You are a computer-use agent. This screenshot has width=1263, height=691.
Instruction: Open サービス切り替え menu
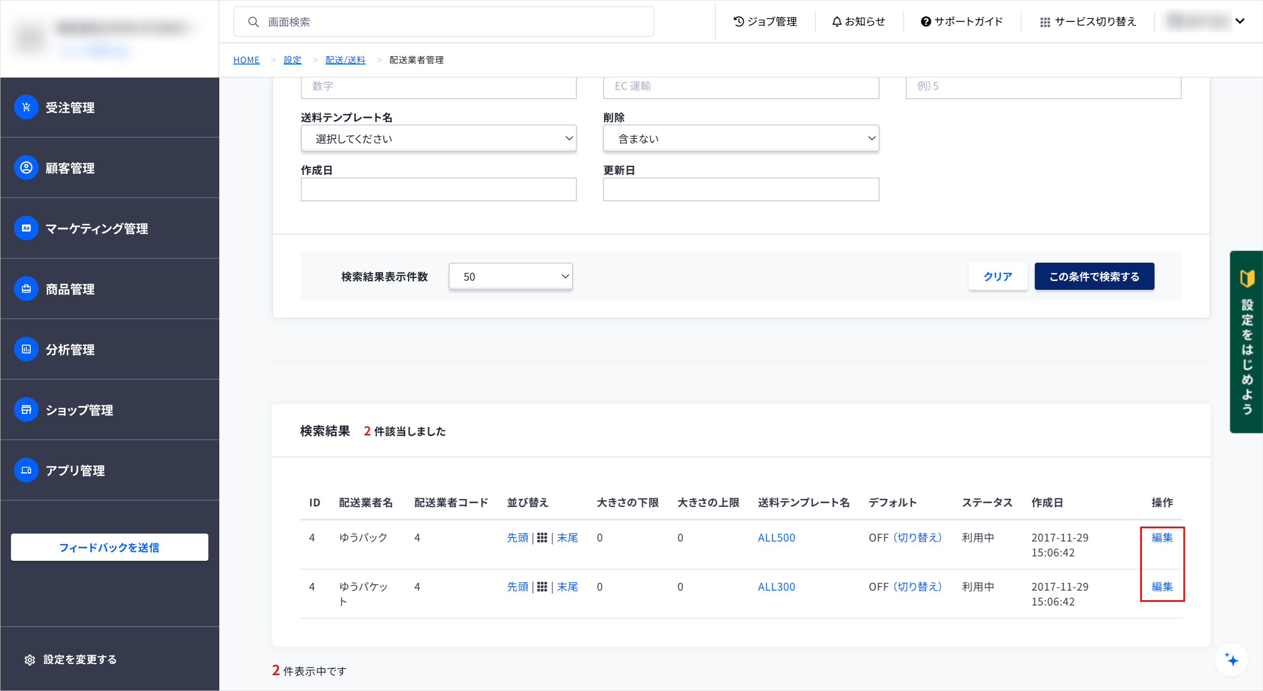[1088, 21]
